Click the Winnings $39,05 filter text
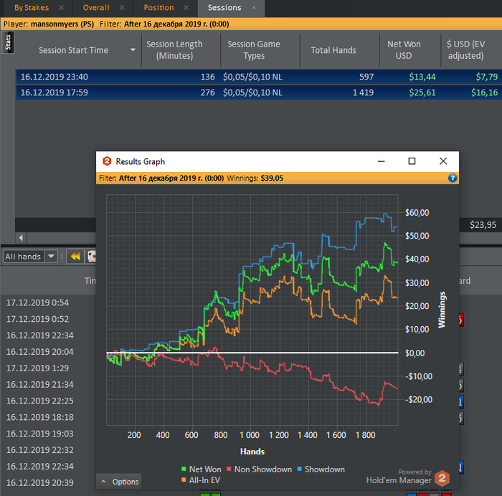This screenshot has height=496, width=502. pos(255,178)
